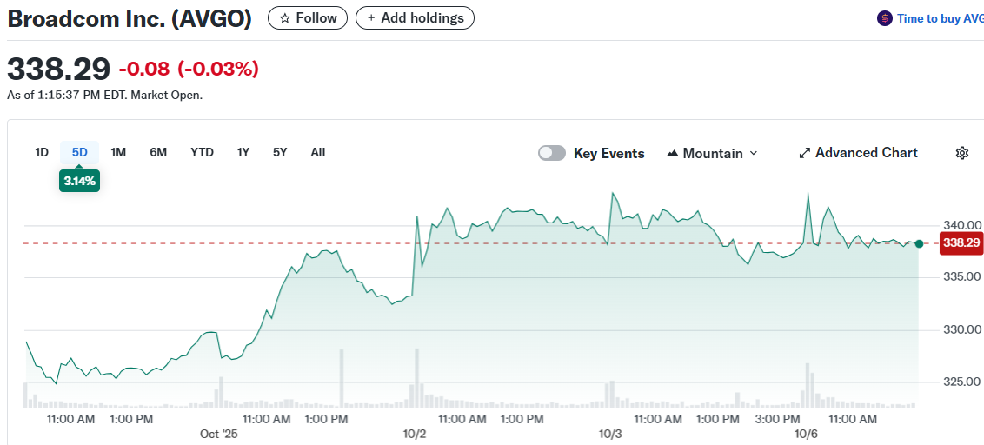The height and width of the screenshot is (445, 984).
Task: Open the Time to buy AVGO link
Action: pos(940,18)
